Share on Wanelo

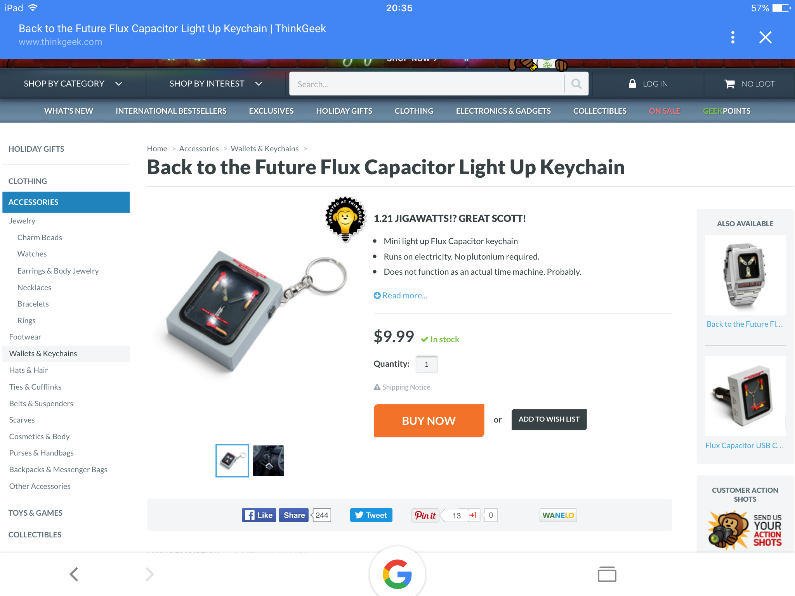tap(558, 515)
